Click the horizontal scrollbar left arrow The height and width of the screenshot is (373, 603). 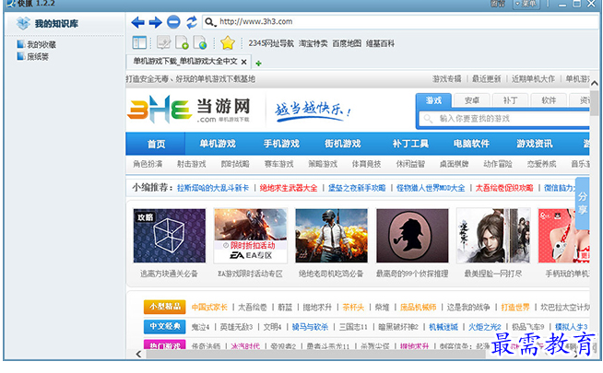(x=139, y=355)
